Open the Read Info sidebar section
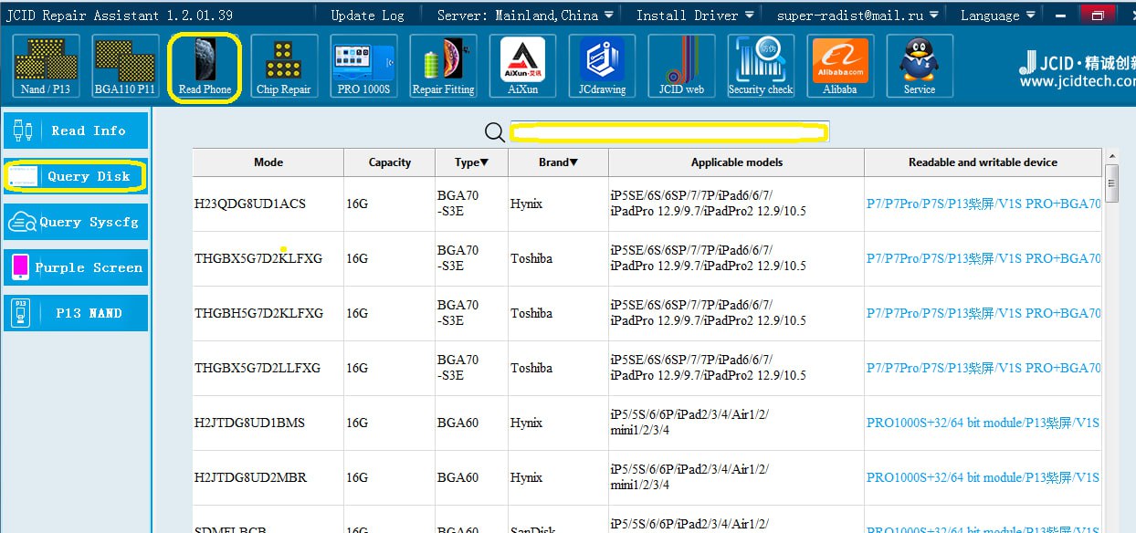This screenshot has width=1136, height=533. 76,131
